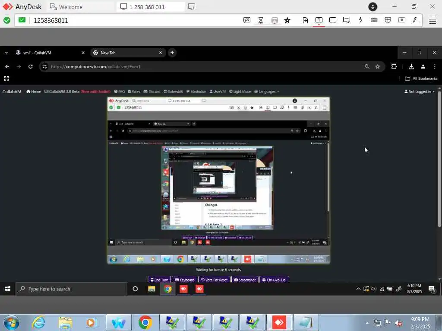Go back in Chrome
Viewport: 442px width, 331px height.
pyautogui.click(x=7, y=67)
